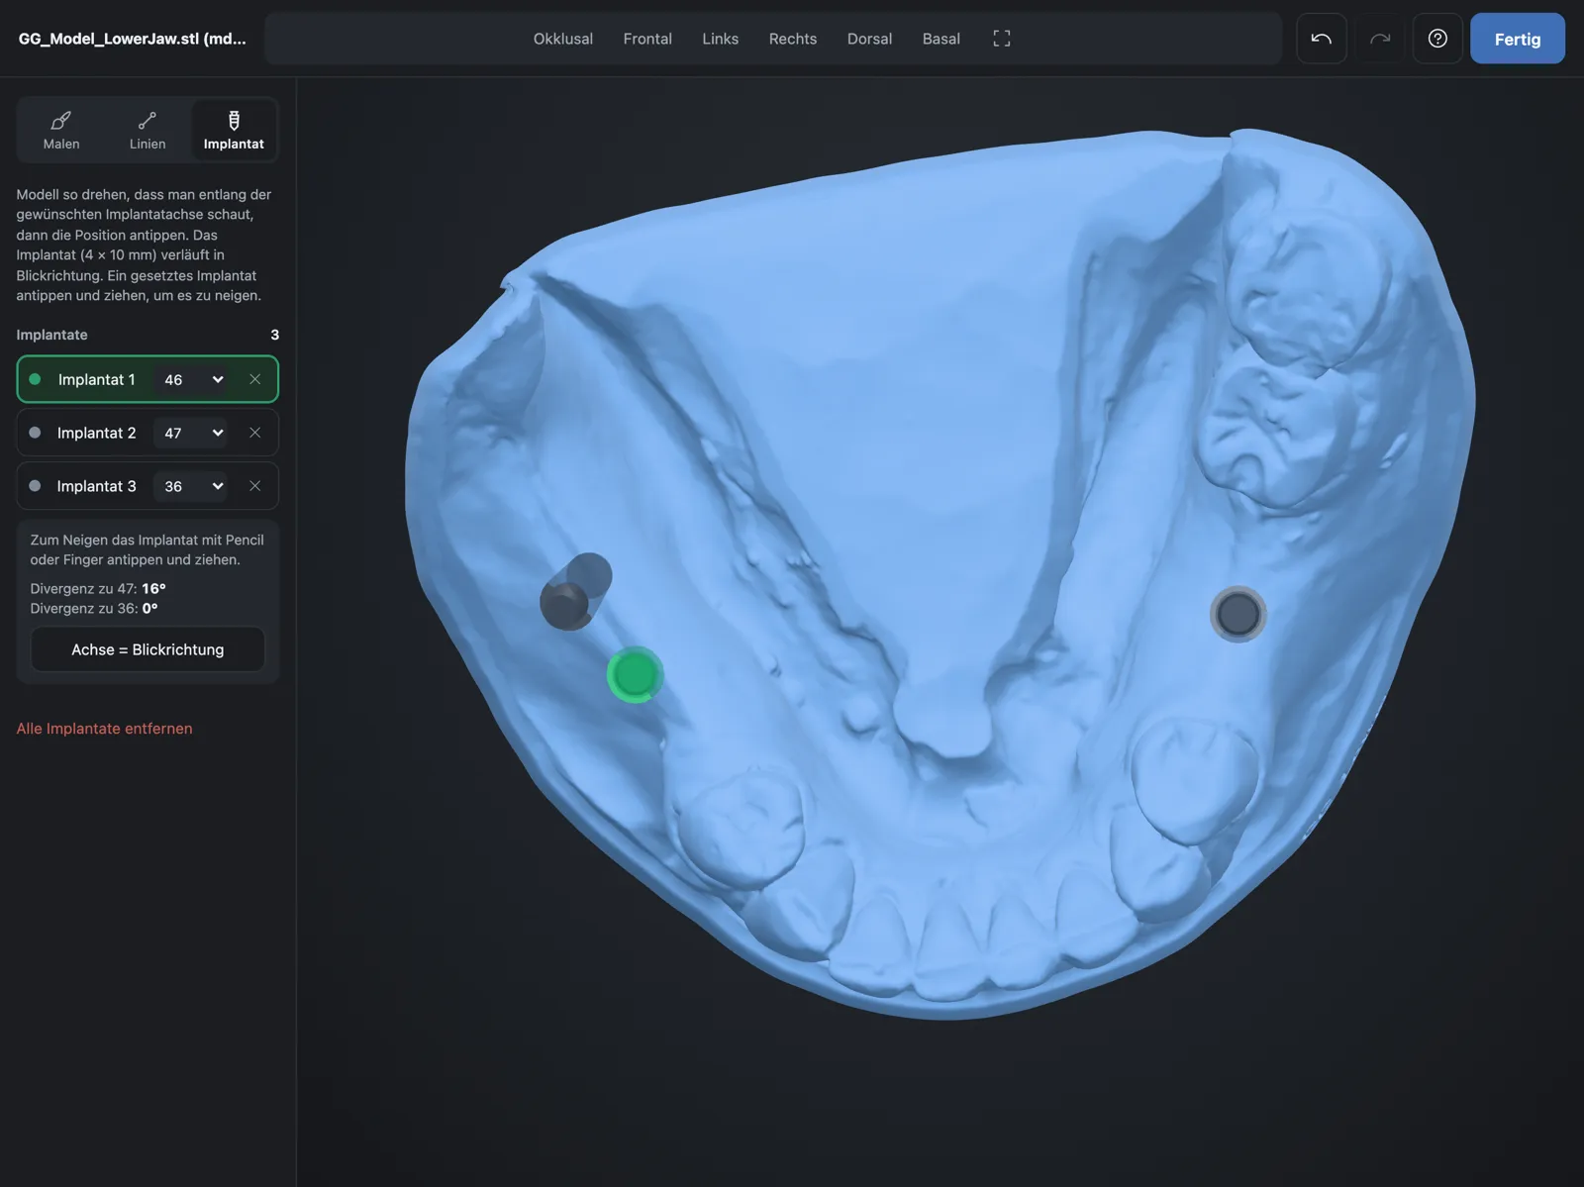Open the help dialog

click(x=1437, y=39)
